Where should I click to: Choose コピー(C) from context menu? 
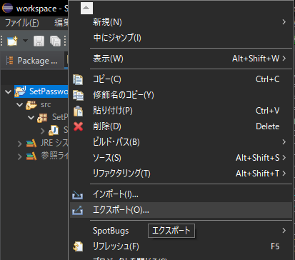tap(181, 79)
